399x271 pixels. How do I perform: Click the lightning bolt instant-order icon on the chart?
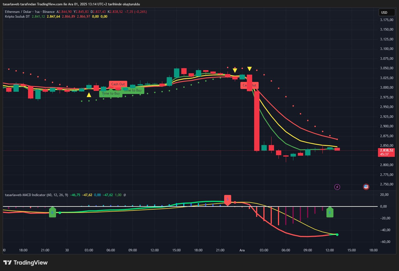[x=337, y=187]
